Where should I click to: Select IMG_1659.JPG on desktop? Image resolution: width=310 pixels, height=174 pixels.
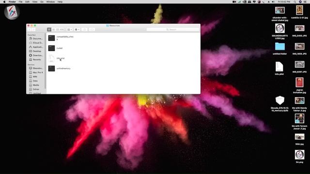(x=299, y=46)
